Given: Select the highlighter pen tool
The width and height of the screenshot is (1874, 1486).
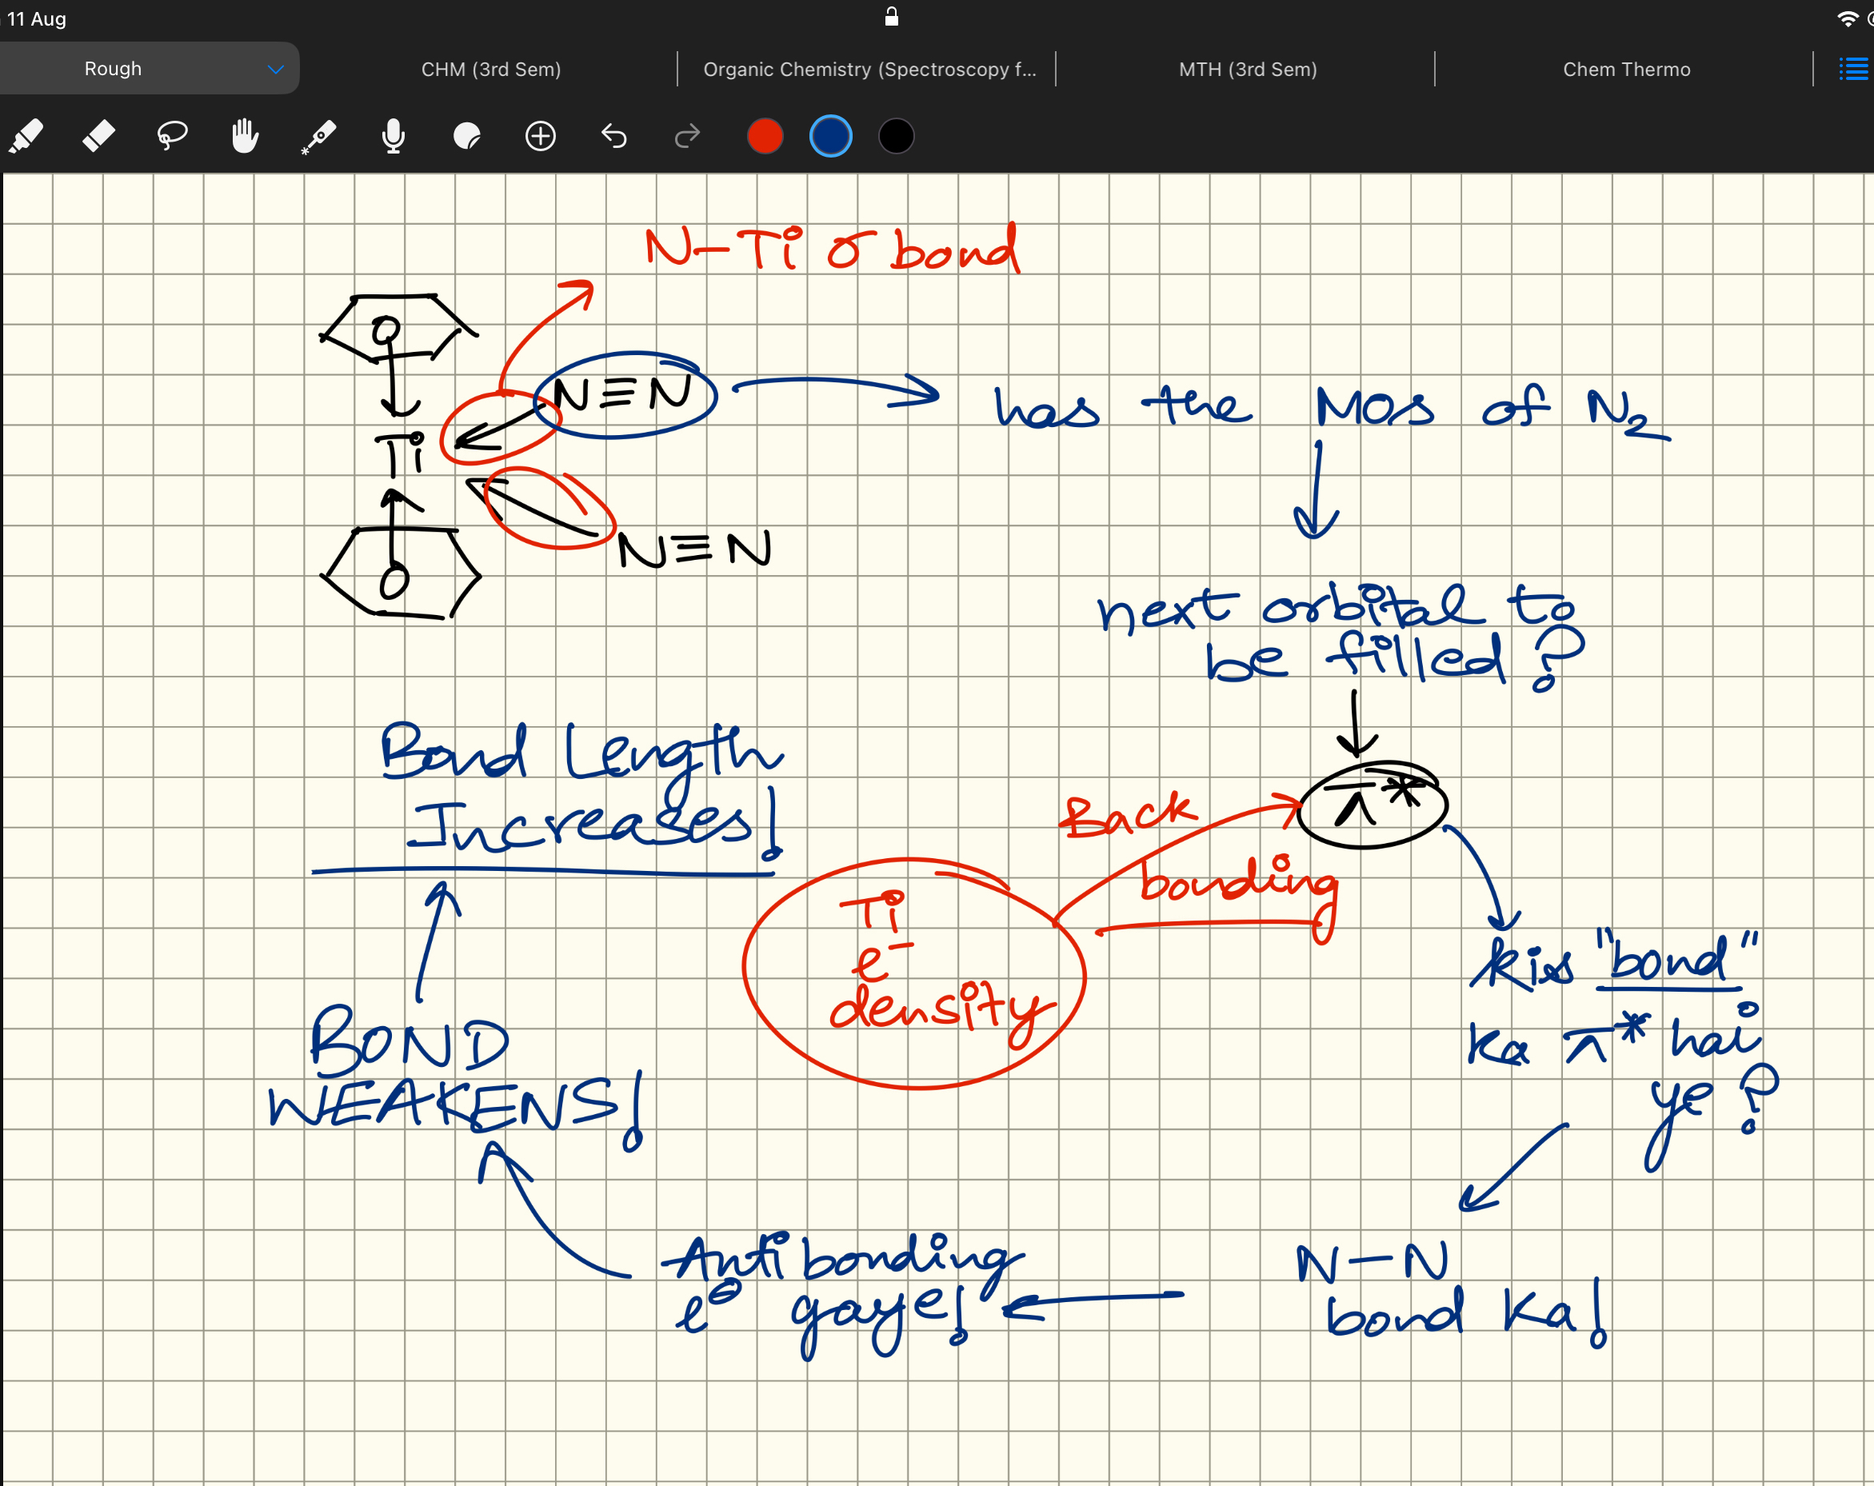Looking at the screenshot, I should click(26, 137).
